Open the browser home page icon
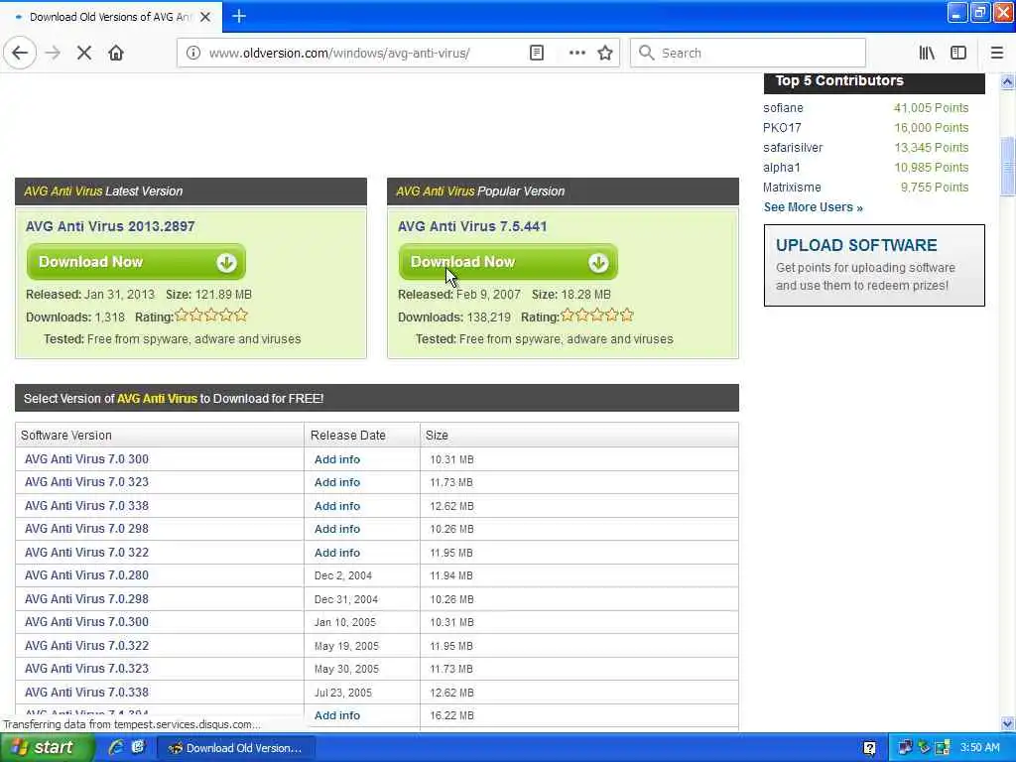The height and width of the screenshot is (762, 1016). (x=116, y=53)
